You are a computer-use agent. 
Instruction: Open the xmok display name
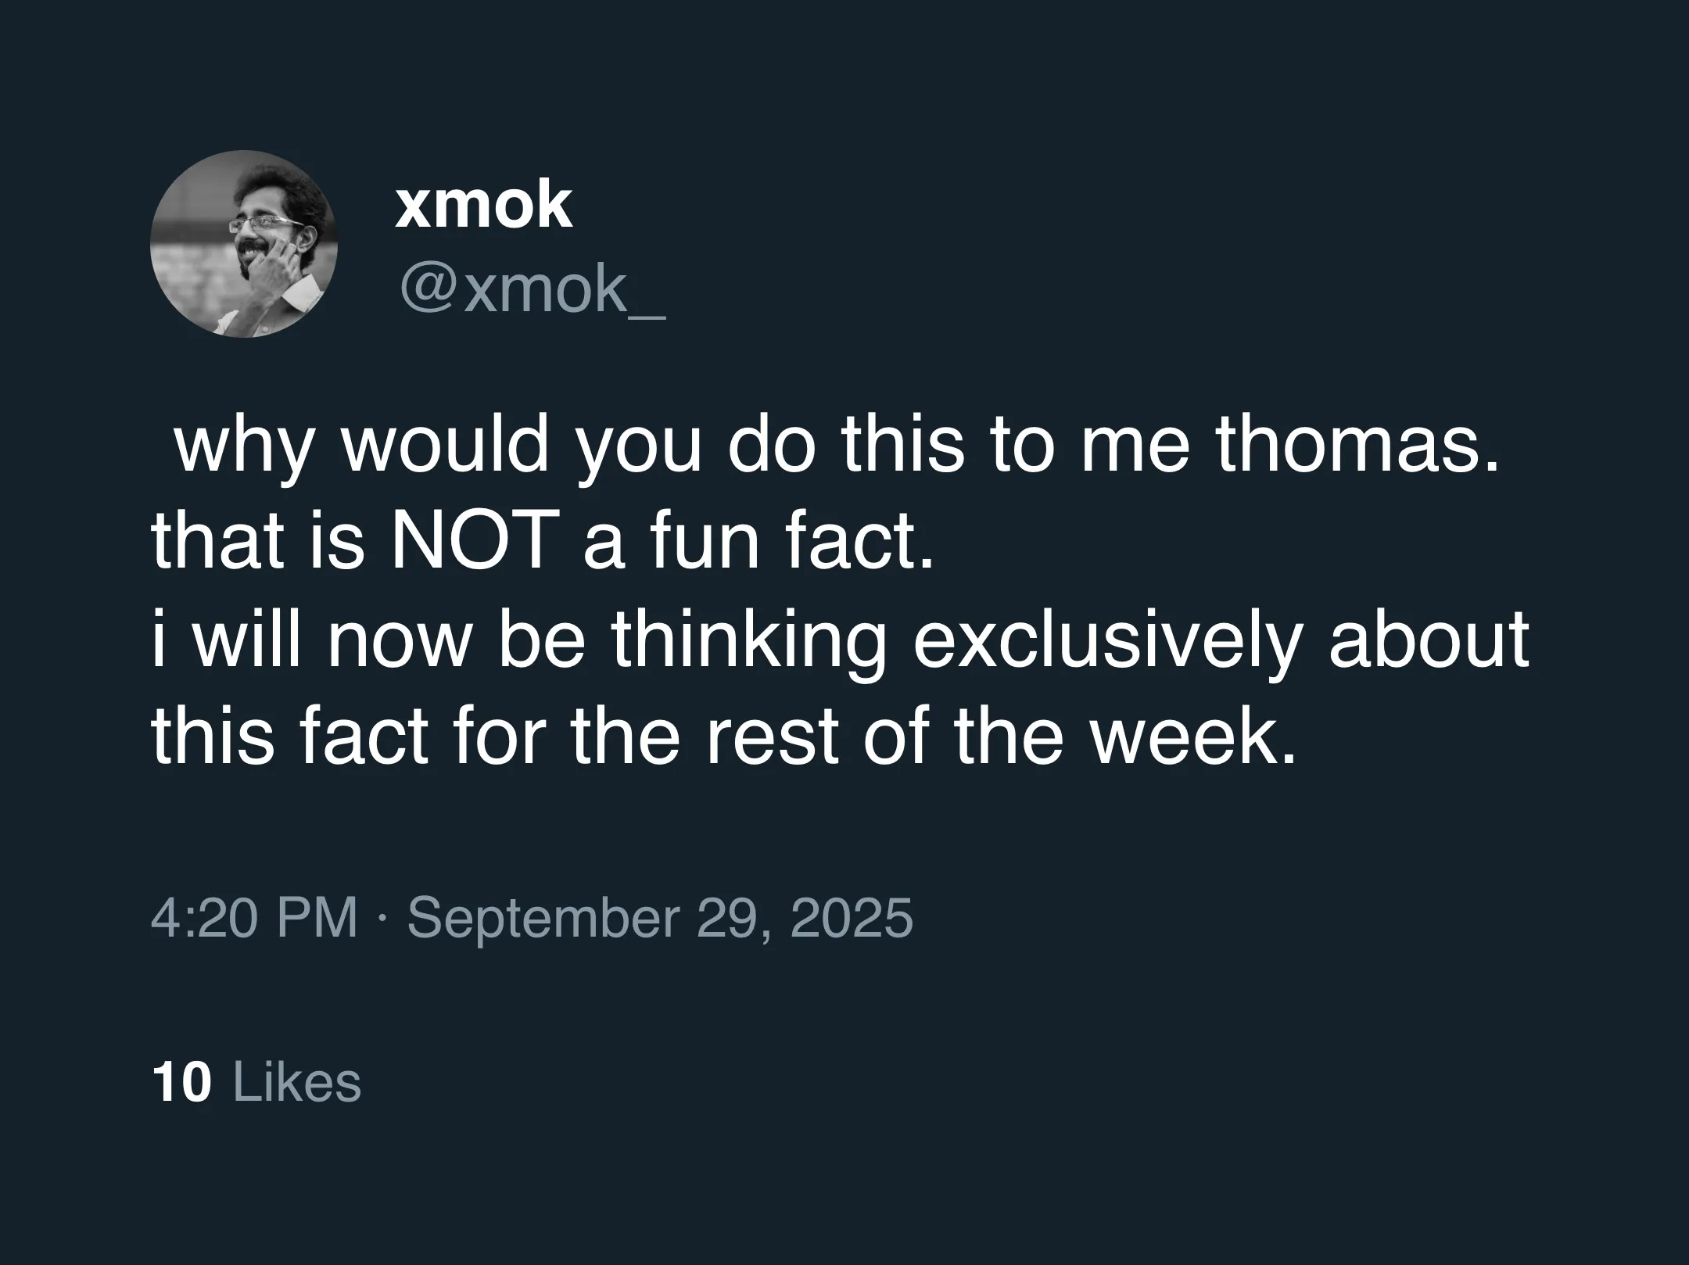pos(483,206)
